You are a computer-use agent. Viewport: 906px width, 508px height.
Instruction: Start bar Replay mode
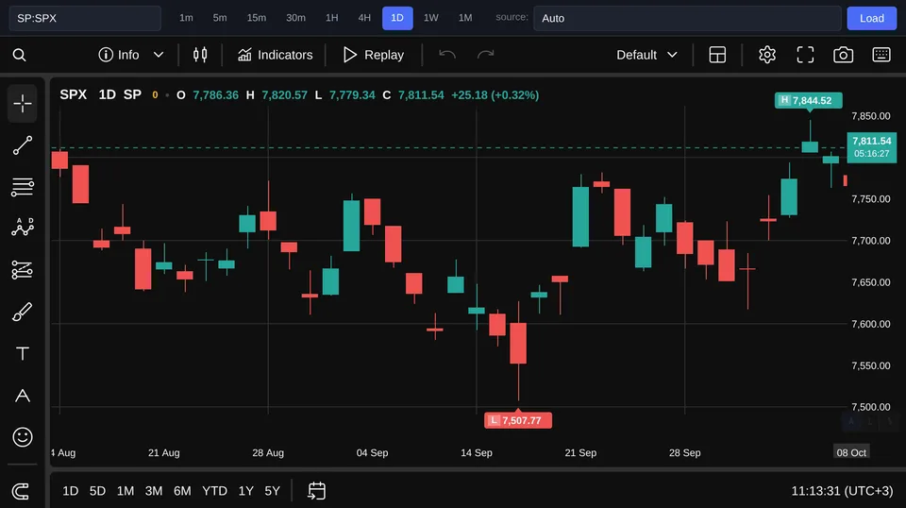point(374,55)
